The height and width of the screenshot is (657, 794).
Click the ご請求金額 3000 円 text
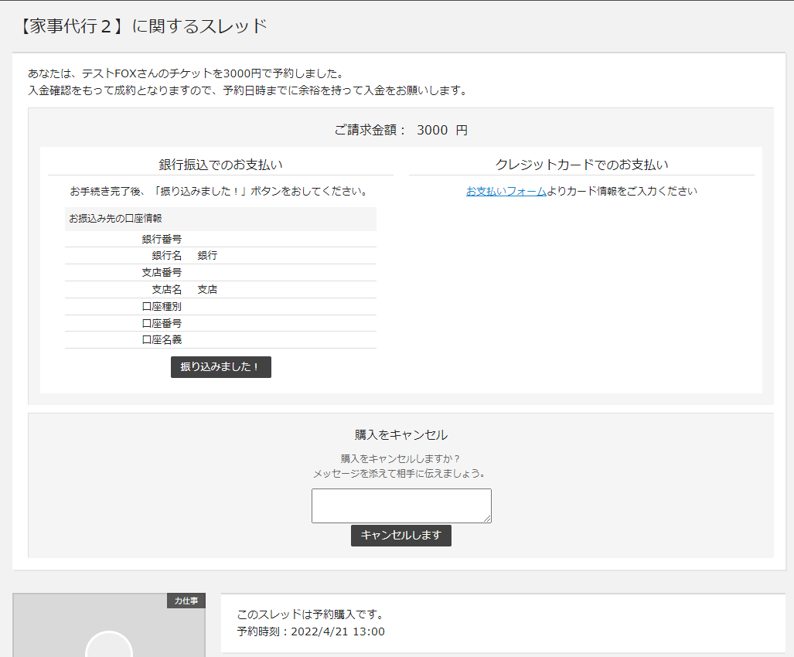(400, 130)
